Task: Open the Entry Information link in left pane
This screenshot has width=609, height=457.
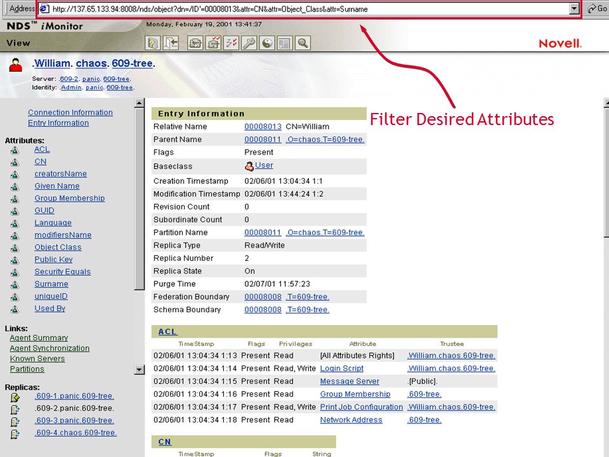Action: 58,123
